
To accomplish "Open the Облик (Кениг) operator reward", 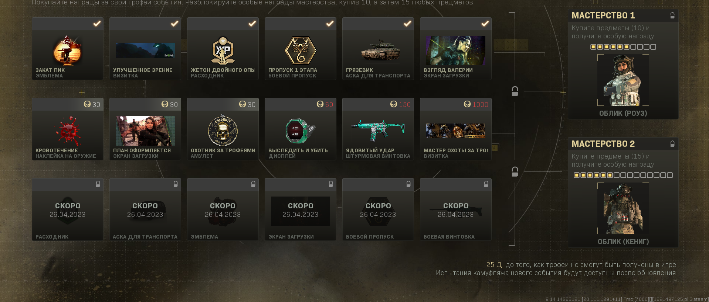I will (623, 208).
